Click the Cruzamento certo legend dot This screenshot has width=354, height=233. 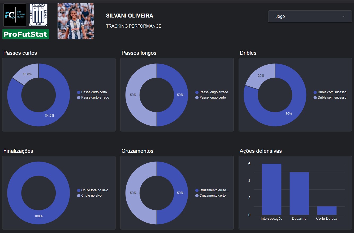tap(197, 196)
